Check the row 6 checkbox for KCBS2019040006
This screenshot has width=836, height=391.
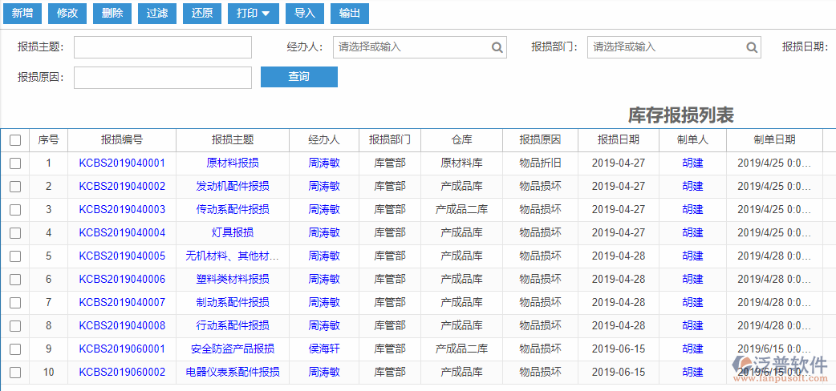click(x=15, y=279)
